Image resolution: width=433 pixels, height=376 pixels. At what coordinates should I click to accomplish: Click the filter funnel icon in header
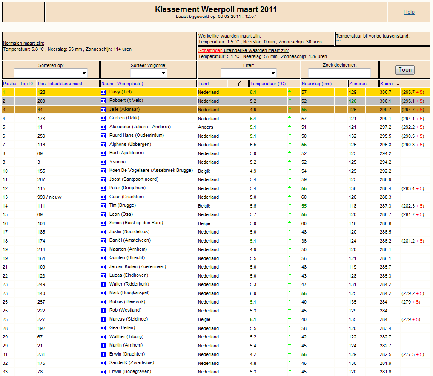[238, 84]
